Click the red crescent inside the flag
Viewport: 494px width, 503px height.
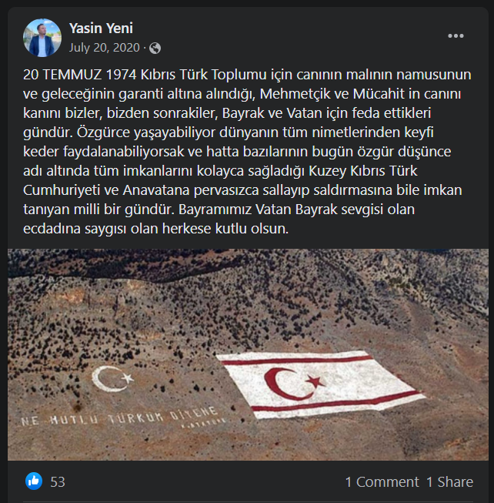click(x=283, y=384)
